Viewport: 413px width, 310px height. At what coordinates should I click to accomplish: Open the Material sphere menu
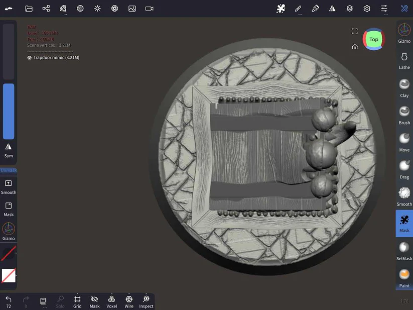80,9
